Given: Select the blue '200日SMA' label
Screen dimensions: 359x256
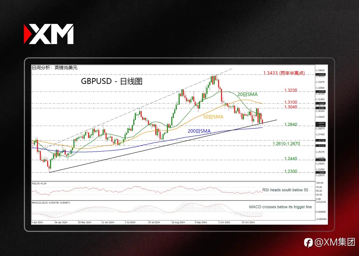Looking at the screenshot, I should (x=199, y=131).
